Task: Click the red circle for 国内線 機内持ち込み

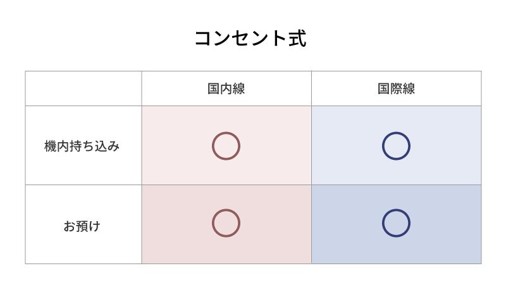Action: point(226,146)
